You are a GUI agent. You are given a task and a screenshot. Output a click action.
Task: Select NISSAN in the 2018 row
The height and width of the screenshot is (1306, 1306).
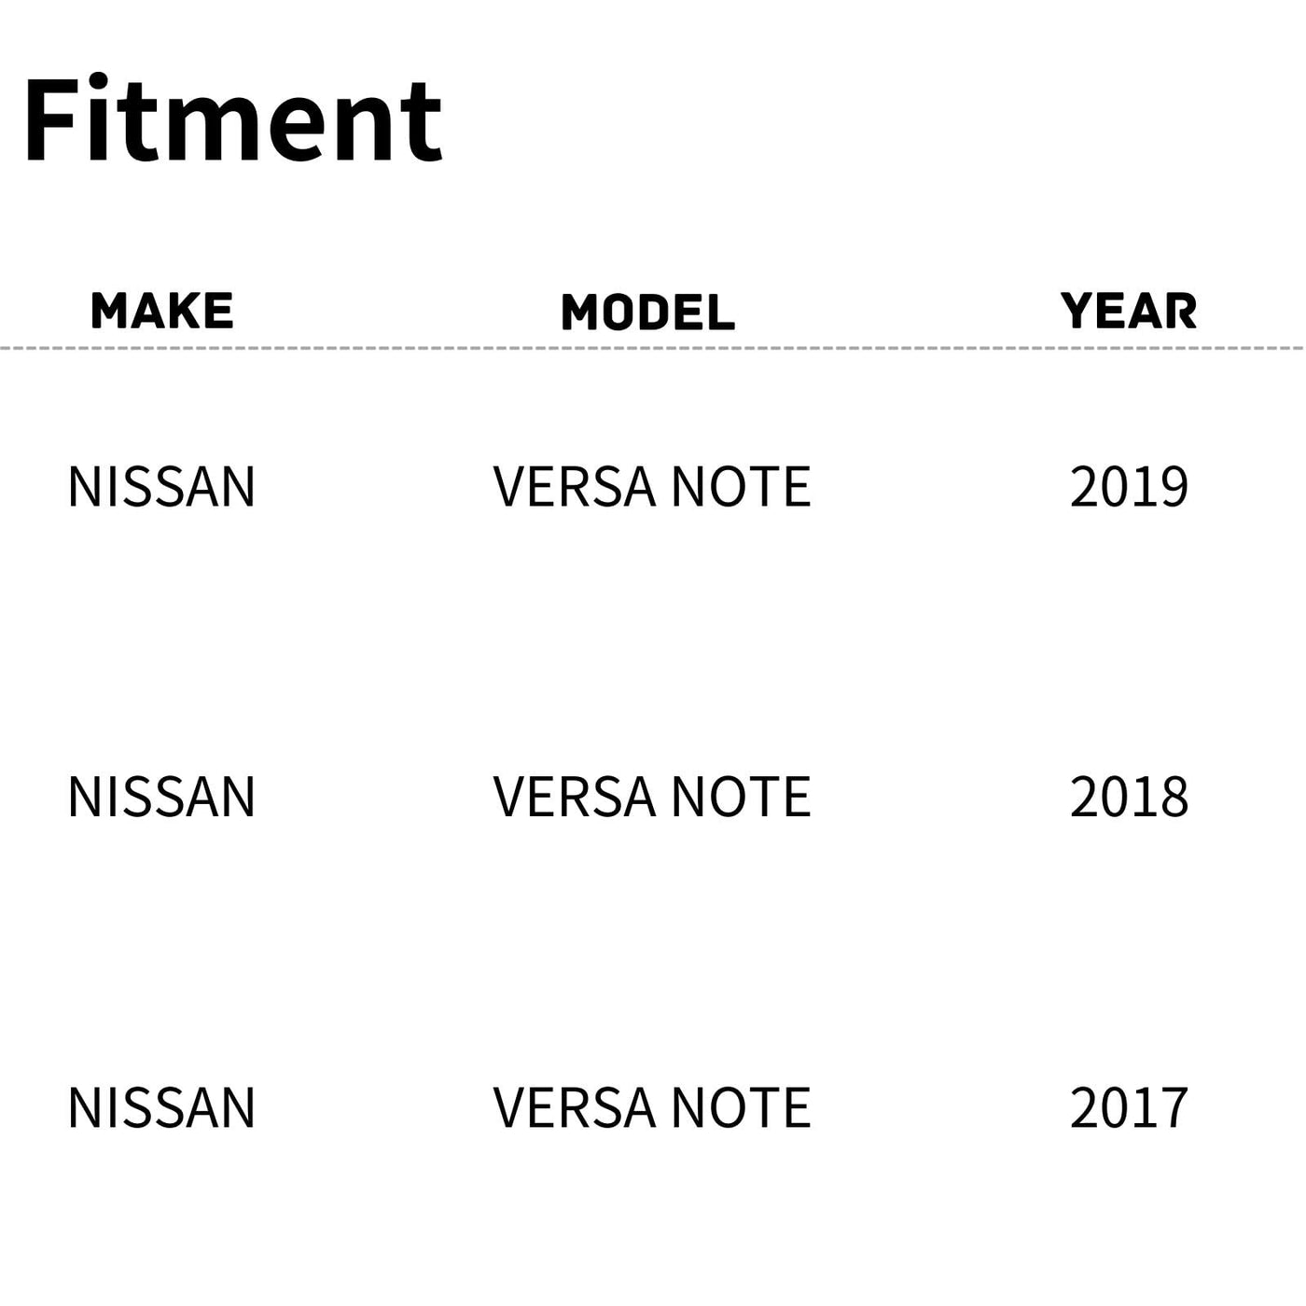point(161,798)
